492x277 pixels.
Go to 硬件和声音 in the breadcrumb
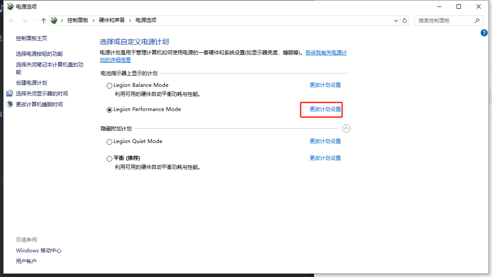click(x=111, y=20)
